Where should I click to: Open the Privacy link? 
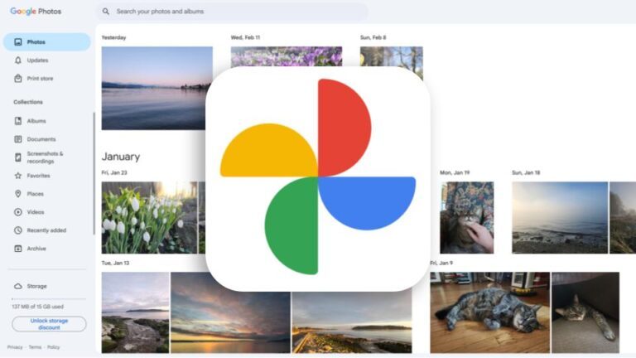(15, 347)
